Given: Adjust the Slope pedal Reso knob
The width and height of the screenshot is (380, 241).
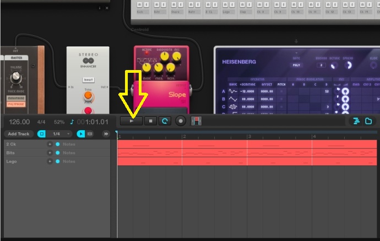Looking at the screenshot, I should (171, 68).
